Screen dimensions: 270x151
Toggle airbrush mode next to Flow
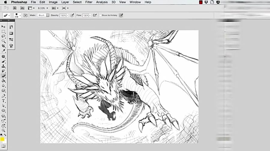tap(95, 15)
